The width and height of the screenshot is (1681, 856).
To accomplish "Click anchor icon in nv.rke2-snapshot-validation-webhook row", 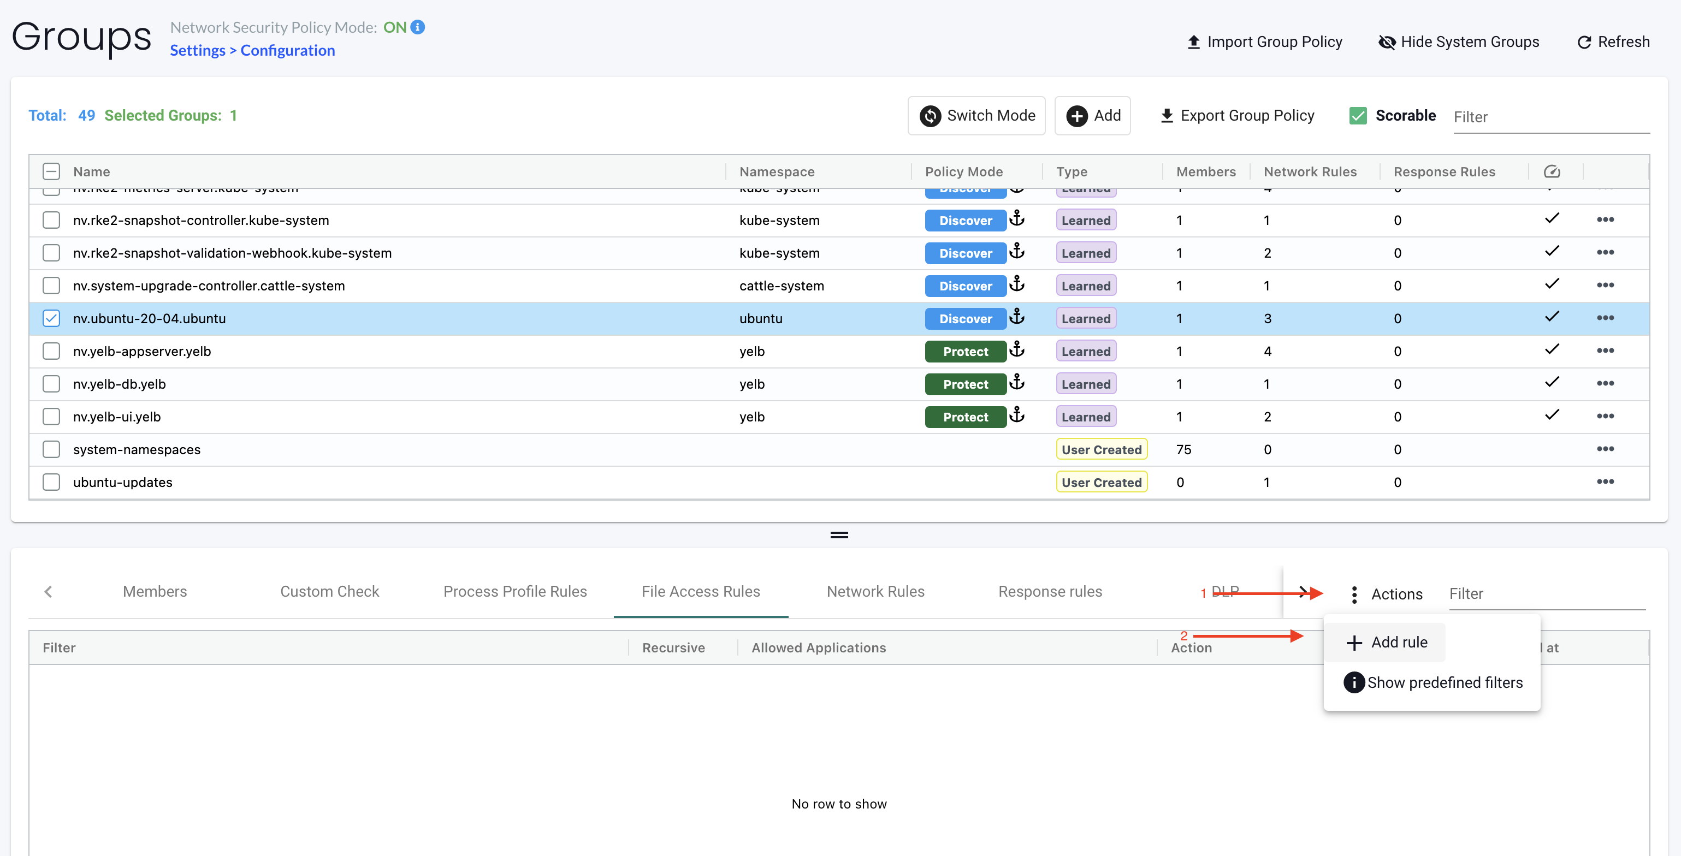I will (x=1017, y=251).
